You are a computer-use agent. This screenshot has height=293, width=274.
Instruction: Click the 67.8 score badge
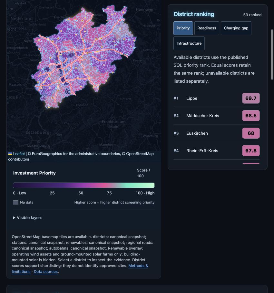pyautogui.click(x=251, y=151)
